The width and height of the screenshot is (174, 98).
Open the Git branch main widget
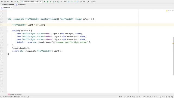pyautogui.click(x=162, y=97)
